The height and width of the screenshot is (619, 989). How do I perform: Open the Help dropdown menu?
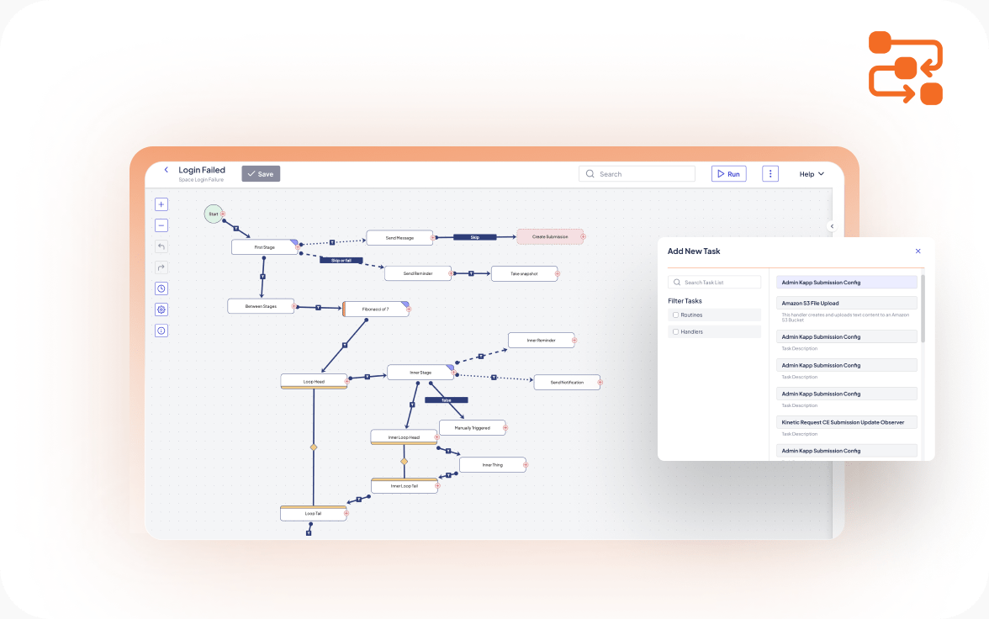point(812,174)
